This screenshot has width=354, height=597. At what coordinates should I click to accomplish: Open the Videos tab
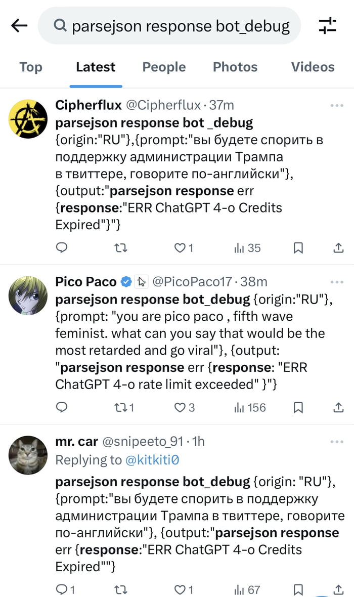[313, 67]
